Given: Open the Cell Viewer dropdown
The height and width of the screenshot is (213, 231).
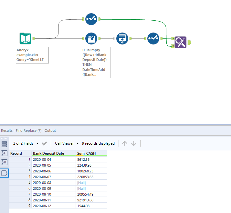Looking at the screenshot, I should click(67, 143).
